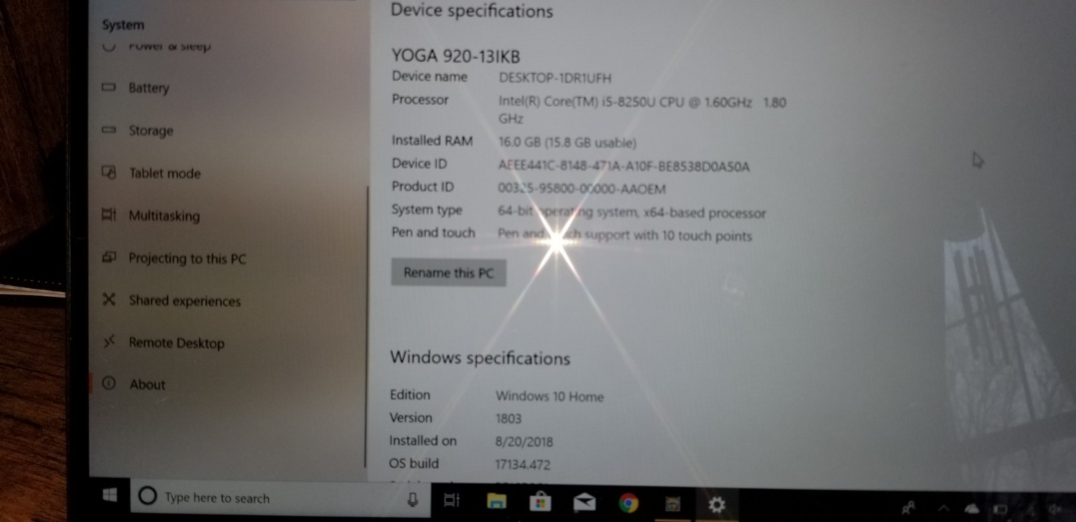Open People icon in system tray
1076x522 pixels.
click(x=909, y=509)
